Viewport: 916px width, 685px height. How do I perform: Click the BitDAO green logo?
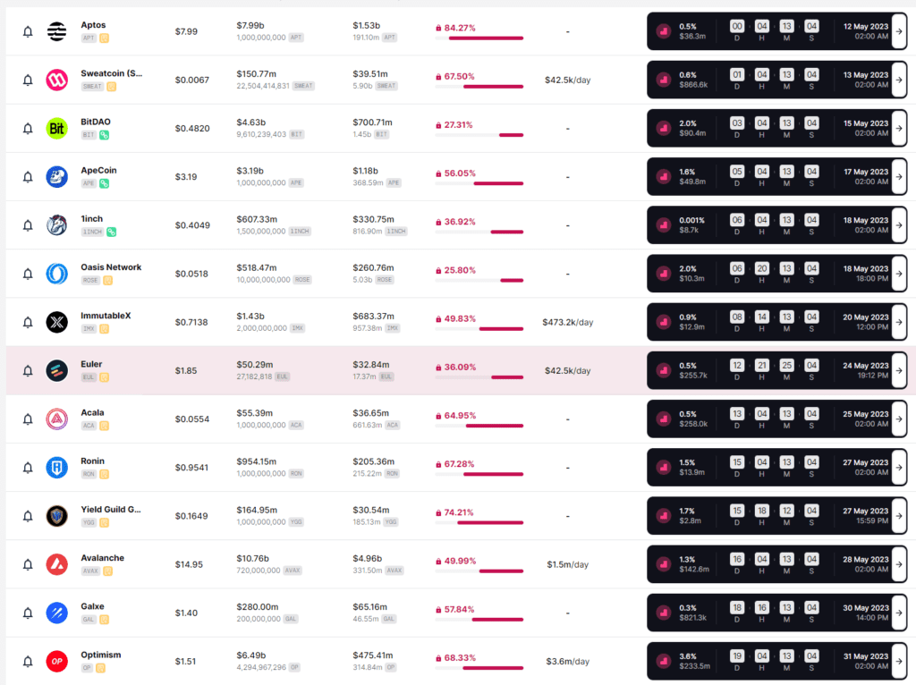(57, 128)
